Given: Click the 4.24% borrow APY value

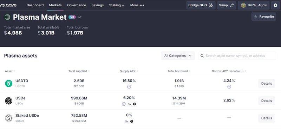Looking at the screenshot, I should [x=229, y=81].
